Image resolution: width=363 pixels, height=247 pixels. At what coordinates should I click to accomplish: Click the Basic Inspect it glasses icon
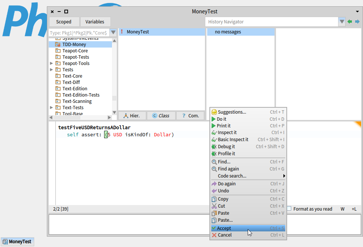click(214, 140)
